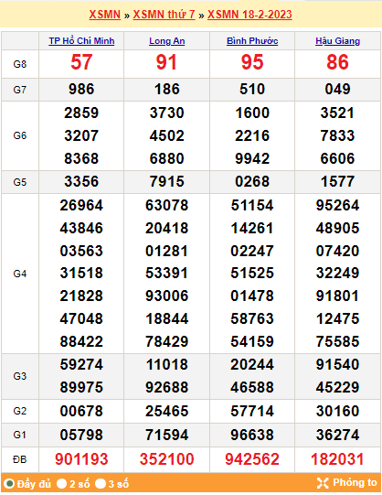This screenshot has height=495, width=382.
Task: Open Hậu Giang province link
Action: (x=337, y=41)
